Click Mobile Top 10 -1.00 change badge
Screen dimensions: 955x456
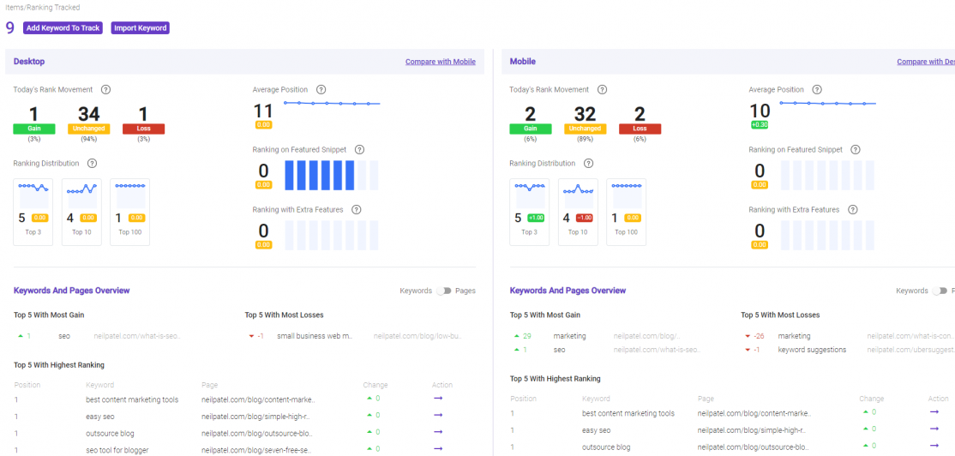coord(583,218)
